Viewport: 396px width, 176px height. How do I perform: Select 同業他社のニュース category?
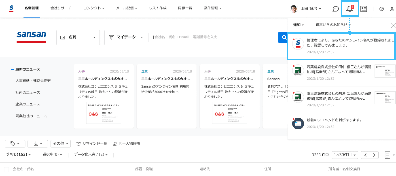[31, 116]
